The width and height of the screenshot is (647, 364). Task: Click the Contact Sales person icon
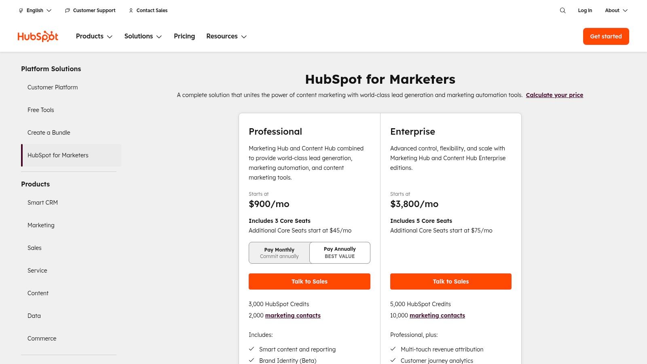tap(131, 11)
